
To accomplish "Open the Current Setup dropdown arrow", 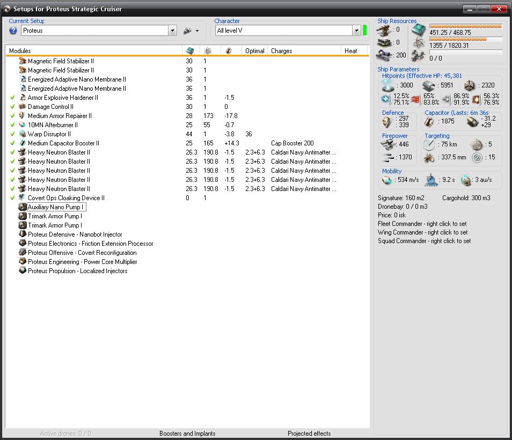I will (x=173, y=31).
